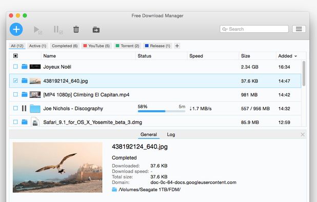Open the search options dropdown arrow
Screen dimensions: 317x202
226,30
